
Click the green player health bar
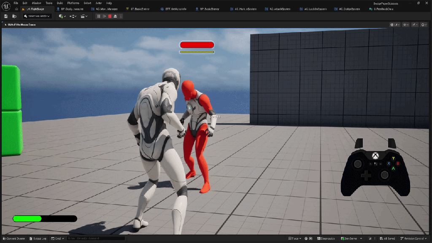pos(27,219)
